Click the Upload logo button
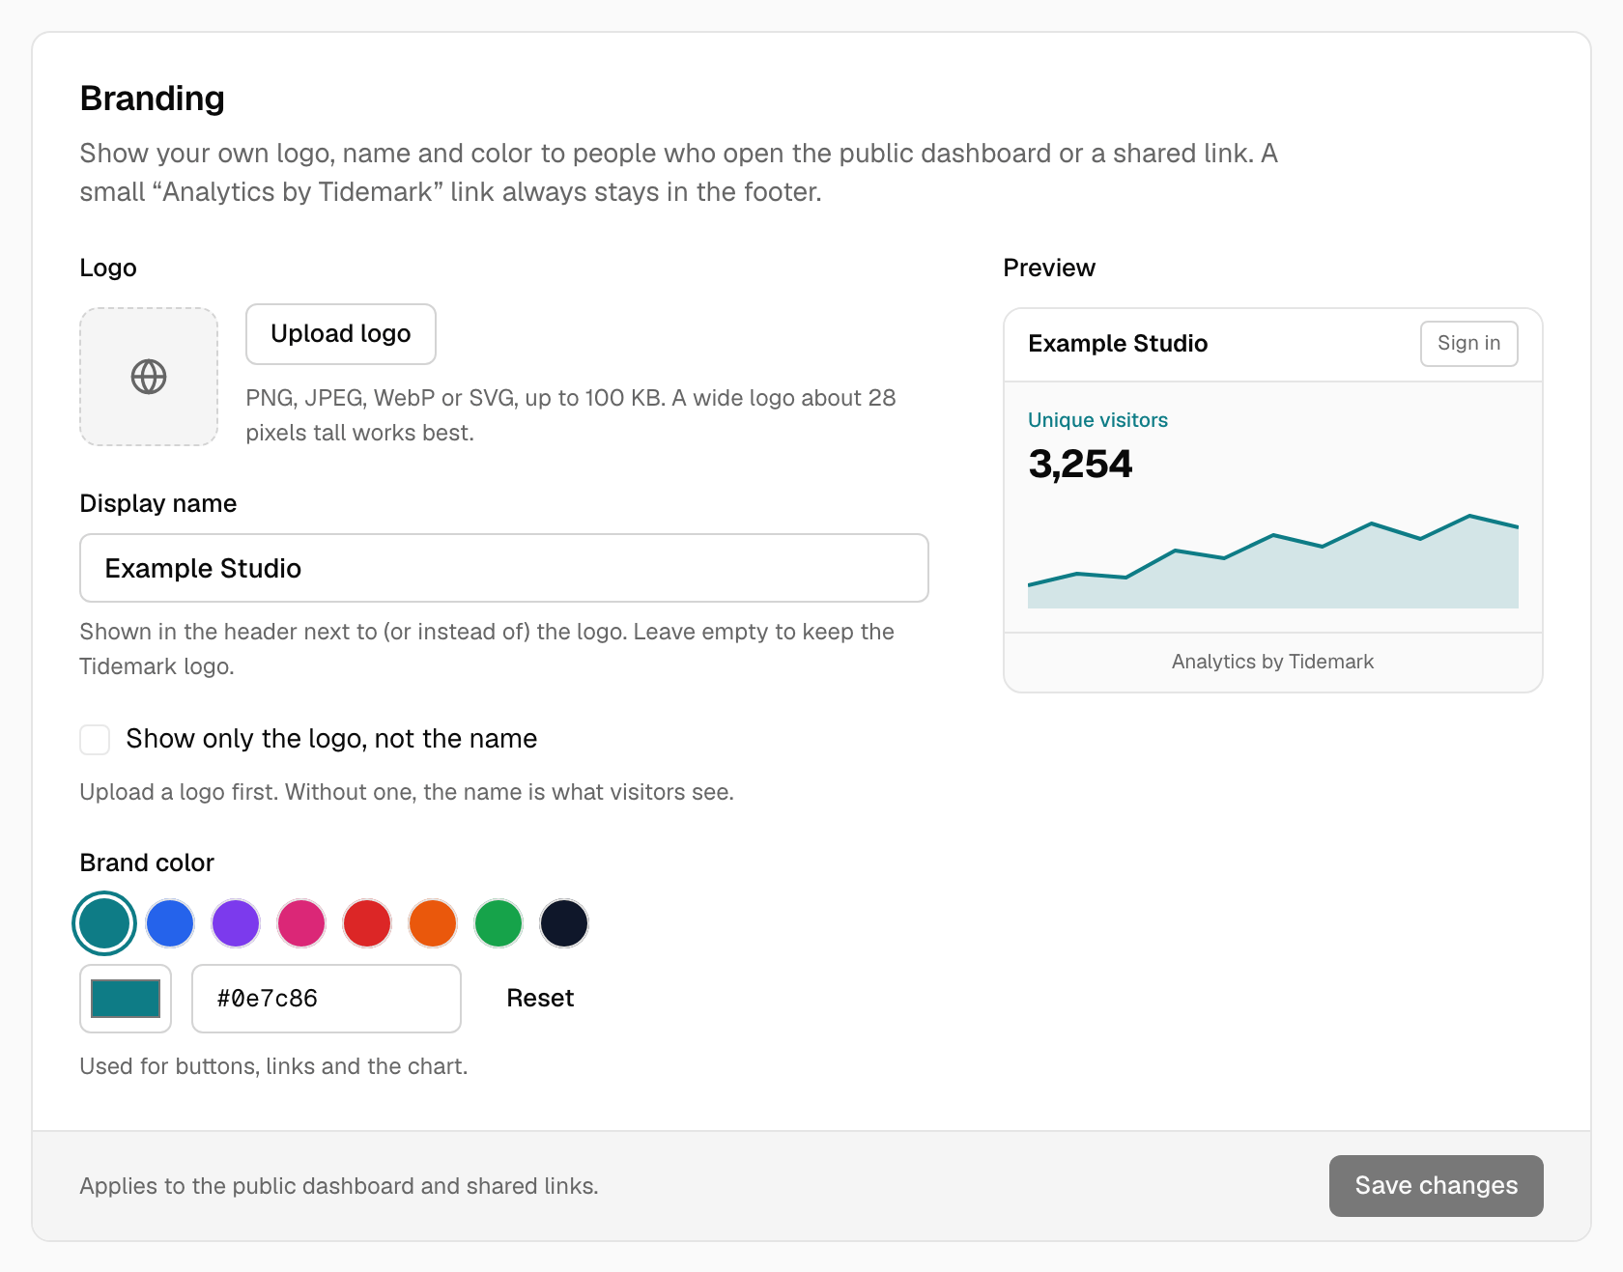Screen dimensions: 1623x1272 (x=341, y=334)
